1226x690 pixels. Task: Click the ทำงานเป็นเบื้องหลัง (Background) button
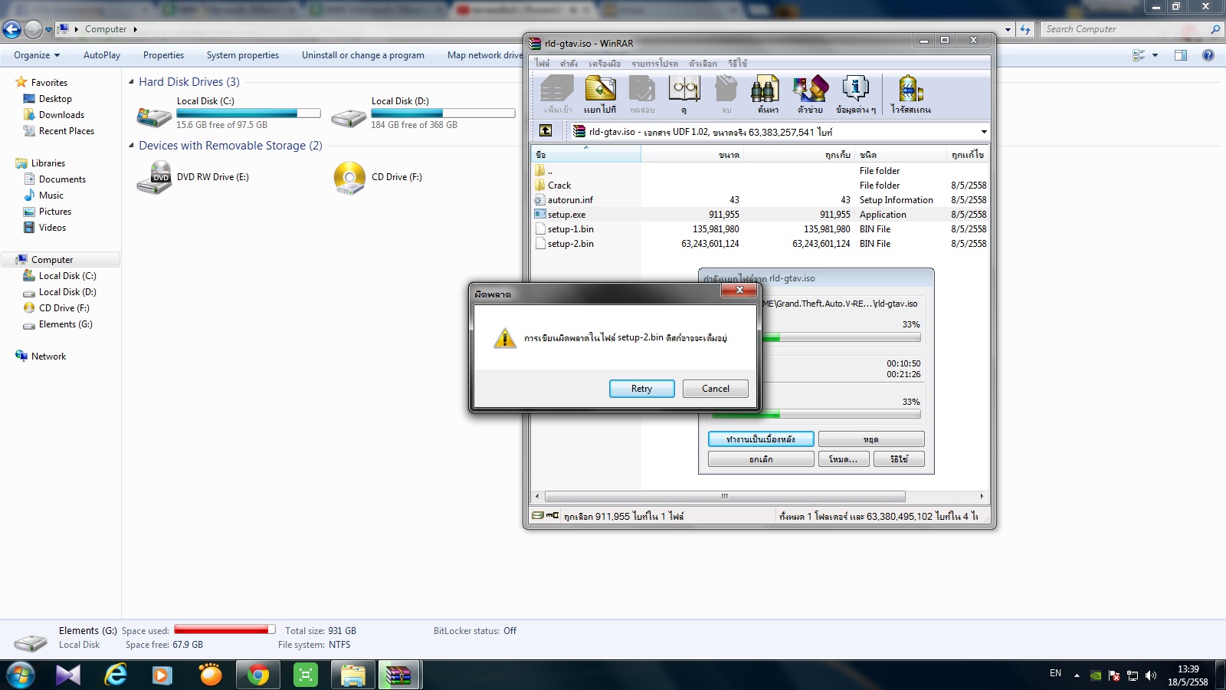tap(761, 439)
